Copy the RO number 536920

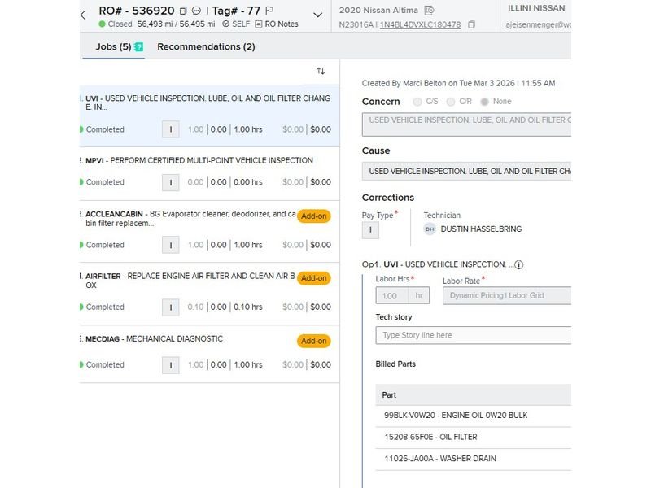coord(183,11)
